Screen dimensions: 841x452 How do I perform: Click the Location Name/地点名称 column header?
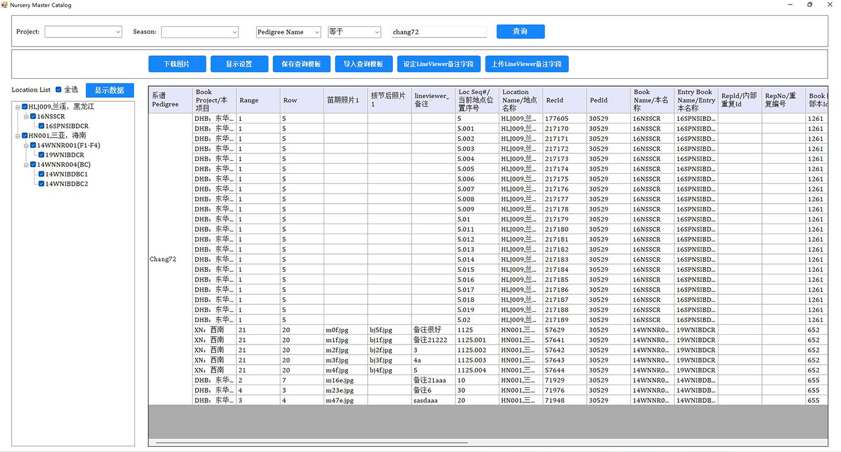pos(521,100)
